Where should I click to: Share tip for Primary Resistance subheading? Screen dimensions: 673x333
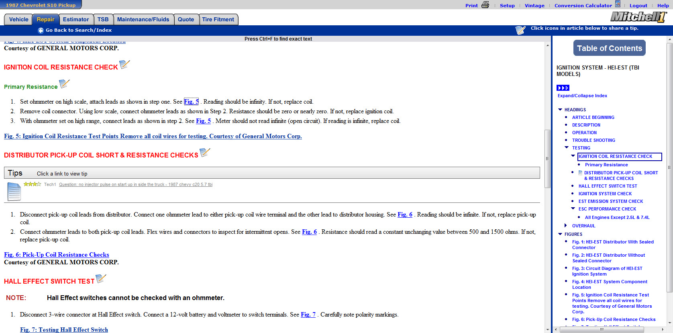click(64, 84)
